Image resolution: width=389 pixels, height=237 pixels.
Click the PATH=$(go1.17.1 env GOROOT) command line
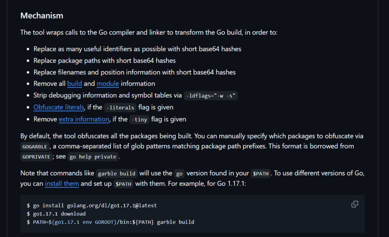pyautogui.click(x=110, y=222)
